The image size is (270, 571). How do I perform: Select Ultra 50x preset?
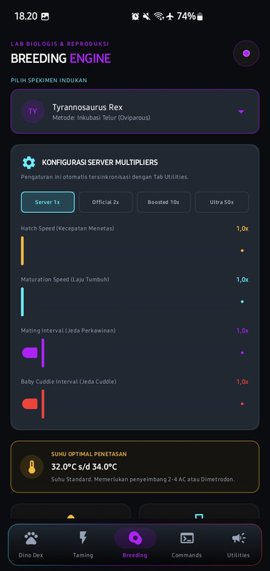(x=222, y=202)
